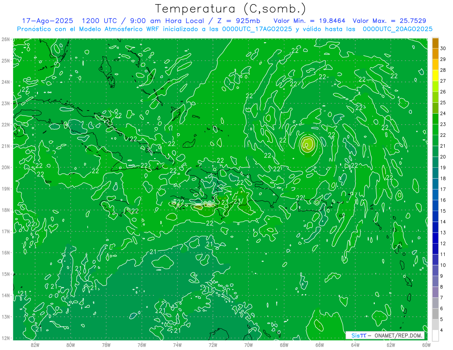This screenshot has width=453, height=350.
Task: Click the "19N" latitude axis label
Action: click(6, 189)
